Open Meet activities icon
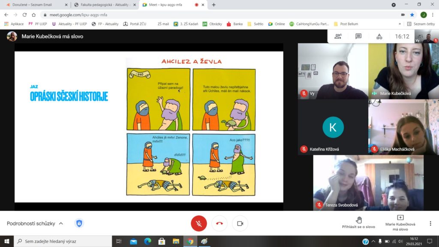The width and height of the screenshot is (439, 247). pos(379,36)
